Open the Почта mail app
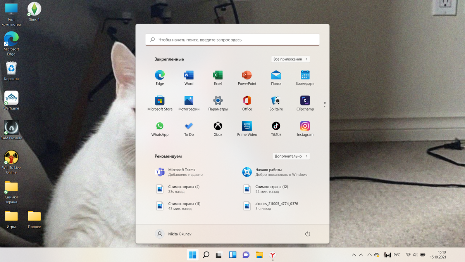The width and height of the screenshot is (465, 262). coord(276,78)
